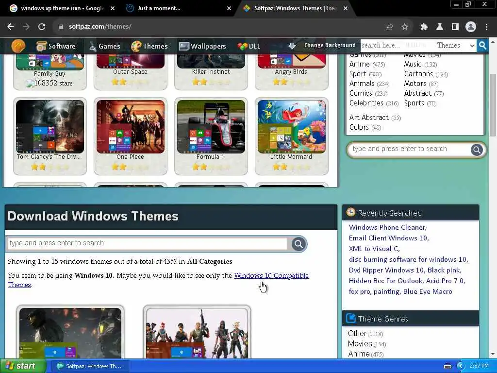Open the Wallpapers section in navbar
Image resolution: width=497 pixels, height=373 pixels.
[202, 46]
